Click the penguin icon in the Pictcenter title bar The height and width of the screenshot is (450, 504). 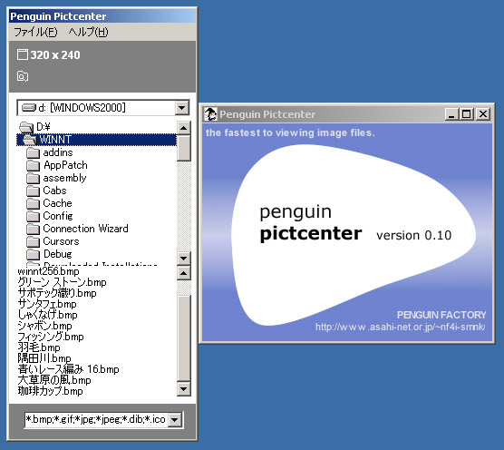point(210,114)
